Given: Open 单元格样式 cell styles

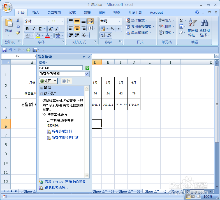Looking at the screenshot, I should click(x=138, y=33).
